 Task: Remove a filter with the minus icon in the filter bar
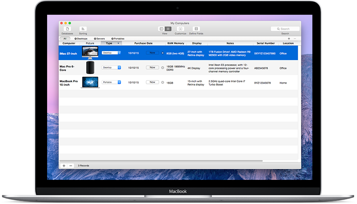click(295, 39)
